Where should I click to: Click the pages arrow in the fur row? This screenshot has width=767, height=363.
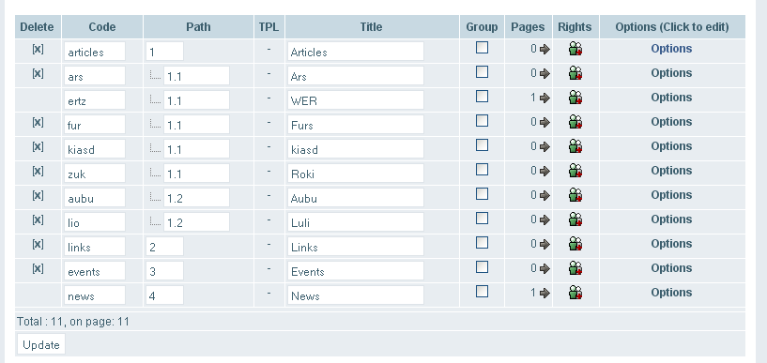coord(545,122)
